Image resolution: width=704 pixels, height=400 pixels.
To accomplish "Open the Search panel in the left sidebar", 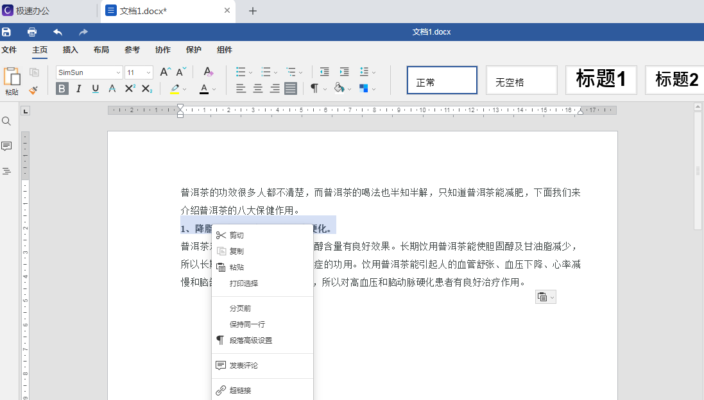I will 6,121.
